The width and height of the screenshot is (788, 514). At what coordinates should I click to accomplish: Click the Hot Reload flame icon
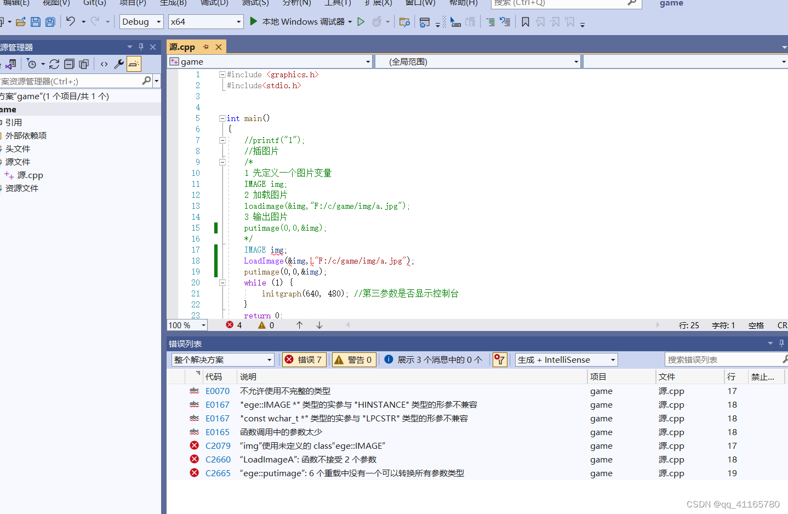pos(377,22)
